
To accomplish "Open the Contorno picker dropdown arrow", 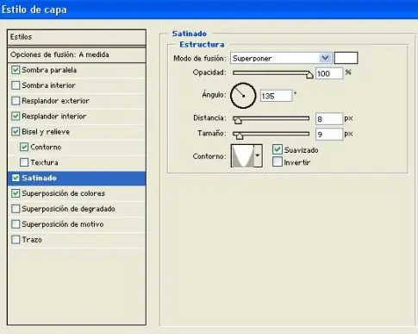I will coord(258,156).
